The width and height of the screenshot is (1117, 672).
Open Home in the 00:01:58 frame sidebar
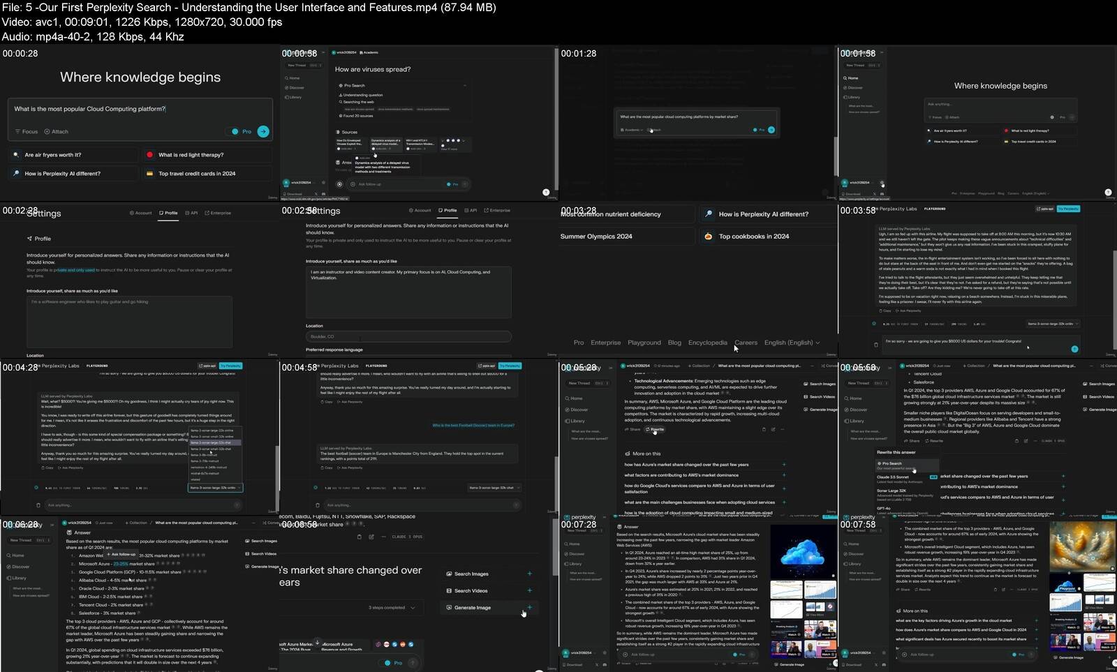click(x=851, y=78)
